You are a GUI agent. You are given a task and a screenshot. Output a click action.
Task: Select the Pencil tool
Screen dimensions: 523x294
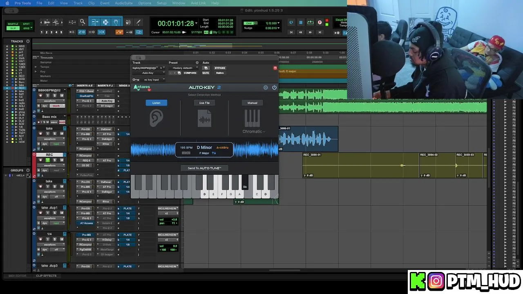click(x=139, y=22)
